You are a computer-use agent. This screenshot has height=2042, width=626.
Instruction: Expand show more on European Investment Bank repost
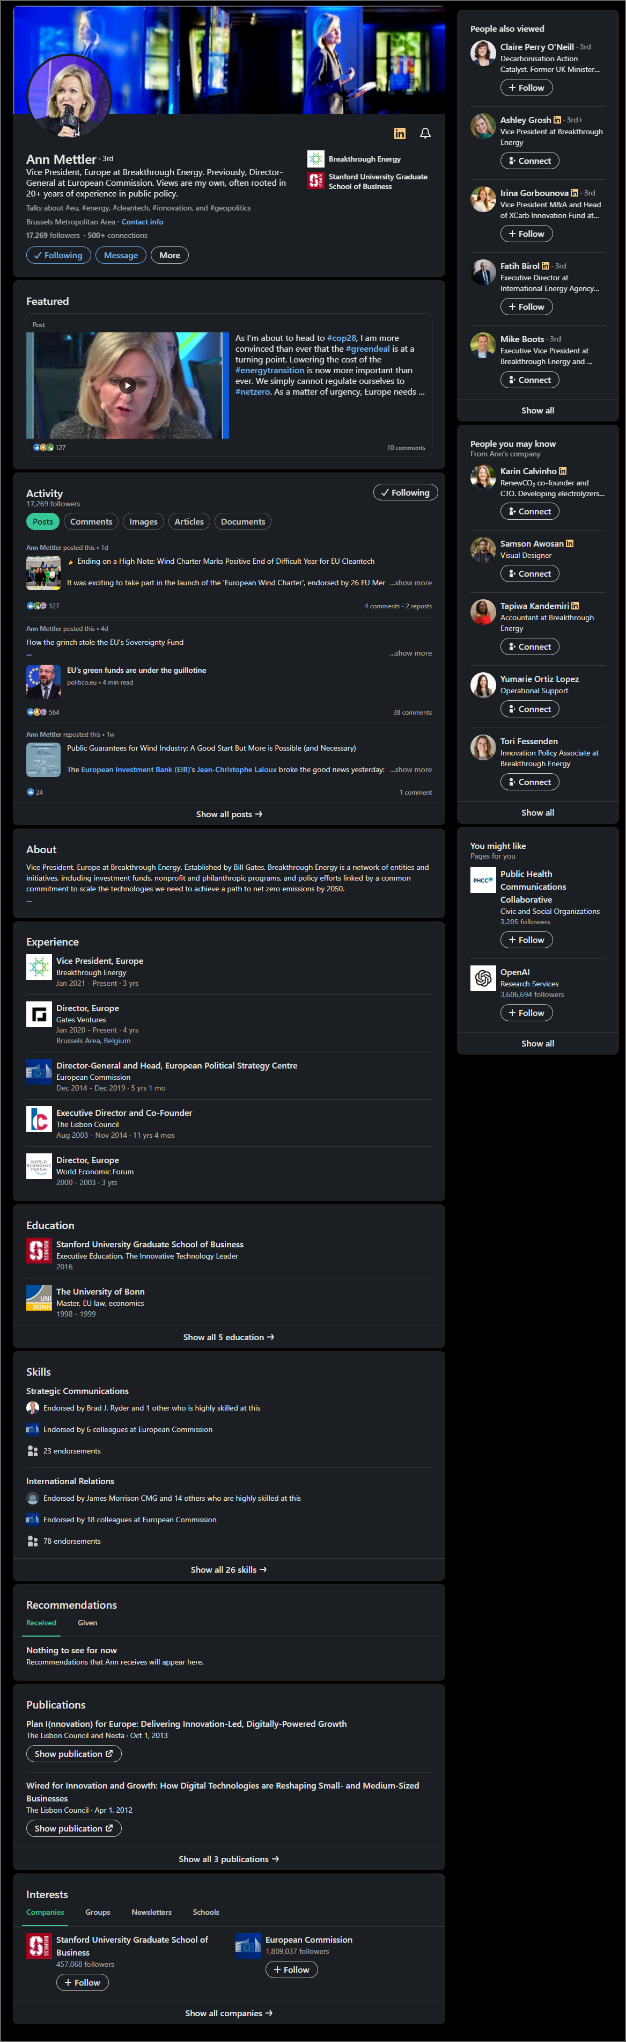click(x=410, y=770)
